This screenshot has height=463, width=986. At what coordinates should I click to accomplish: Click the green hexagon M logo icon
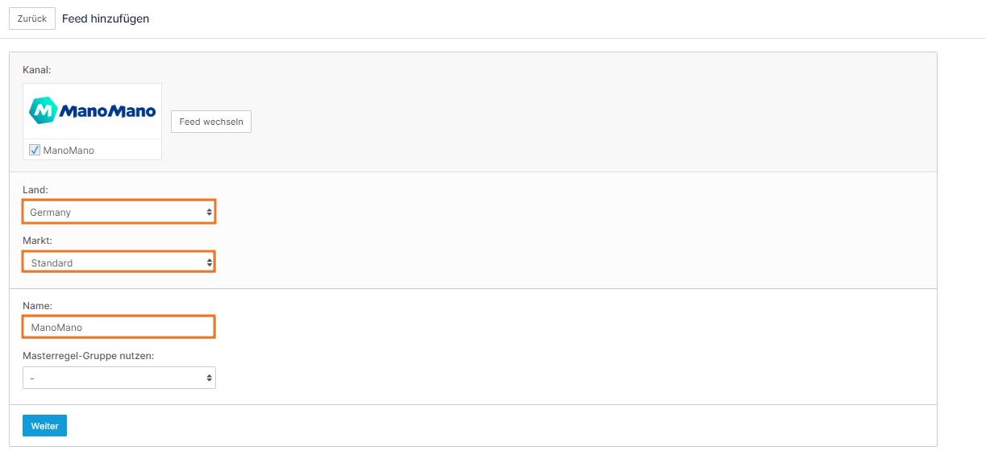click(x=42, y=111)
